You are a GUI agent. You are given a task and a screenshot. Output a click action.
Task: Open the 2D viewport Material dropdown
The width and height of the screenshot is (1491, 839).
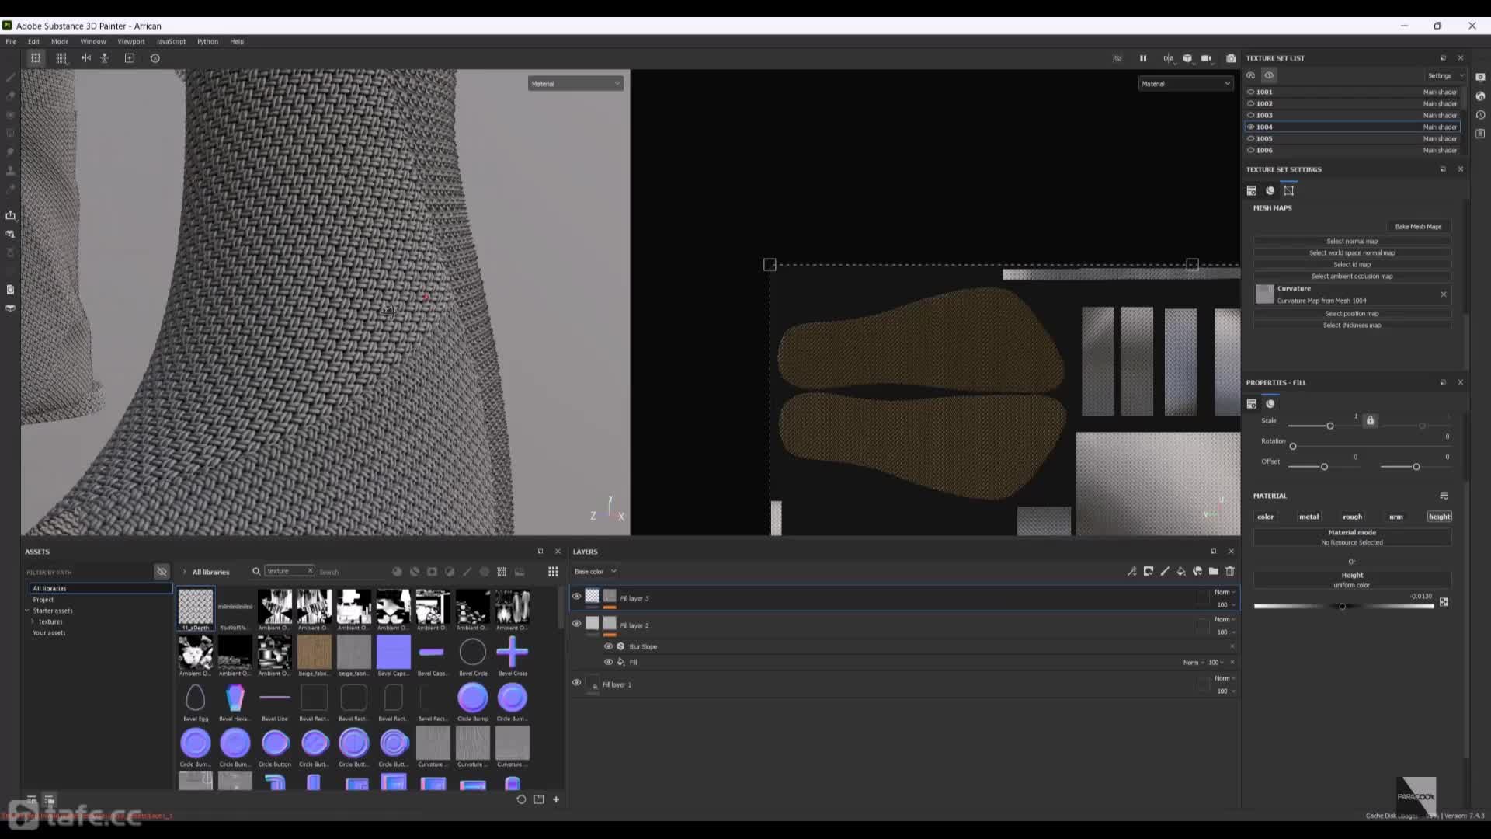pos(1185,83)
